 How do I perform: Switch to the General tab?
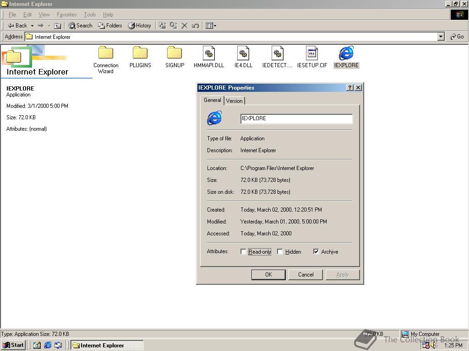(213, 100)
